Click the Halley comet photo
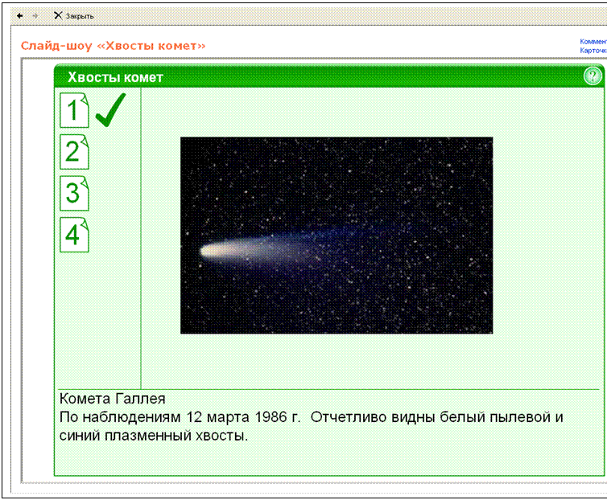 [337, 235]
